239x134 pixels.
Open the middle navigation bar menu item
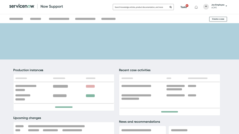tap(59, 19)
